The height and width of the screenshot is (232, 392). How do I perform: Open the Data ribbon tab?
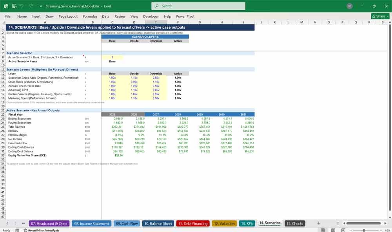pos(105,16)
